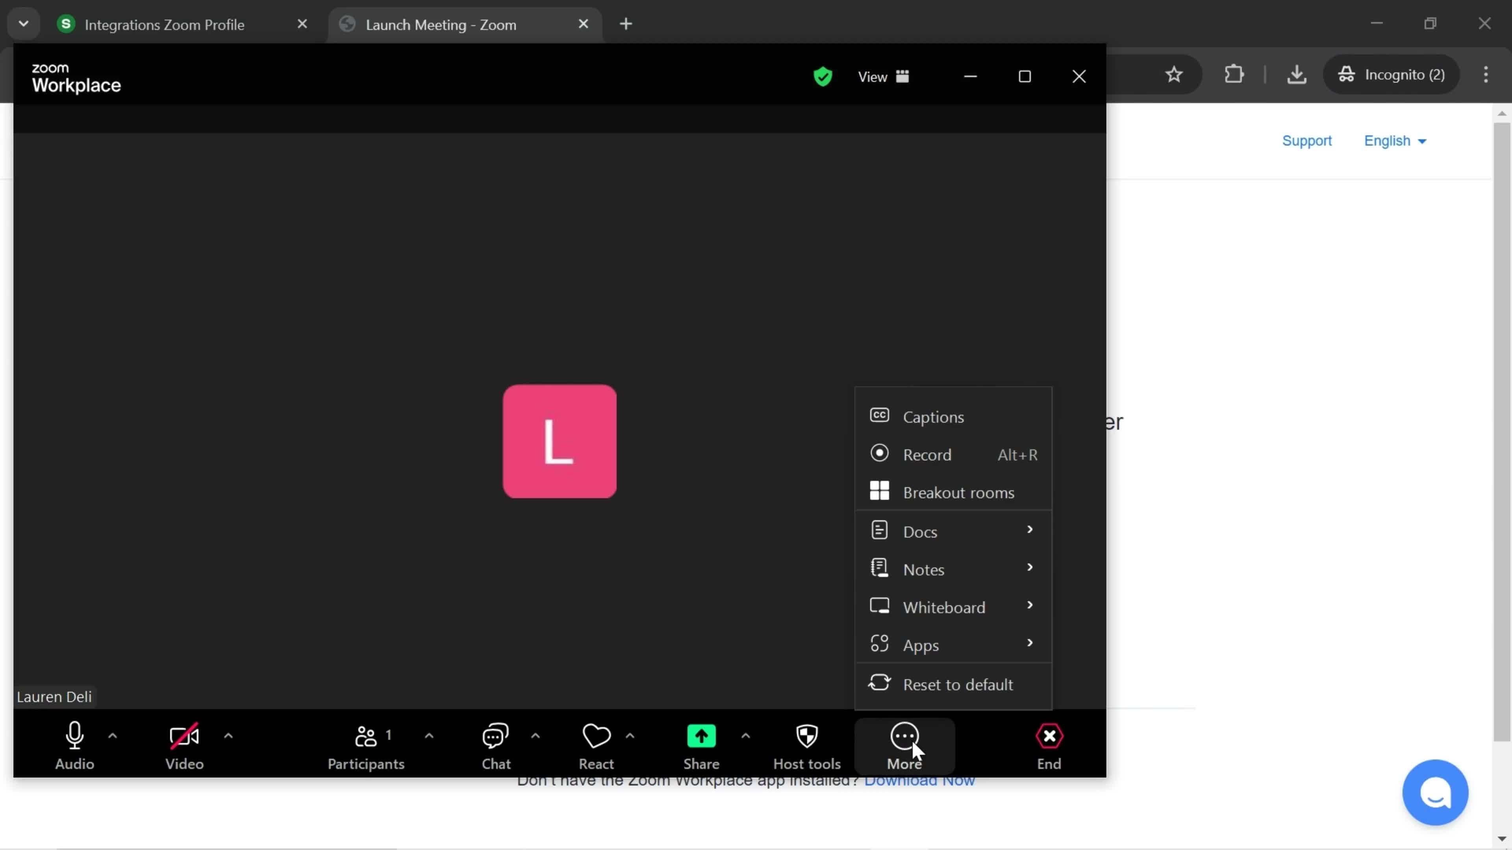1512x850 pixels.
Task: Open the Docs submenu
Action: (953, 532)
